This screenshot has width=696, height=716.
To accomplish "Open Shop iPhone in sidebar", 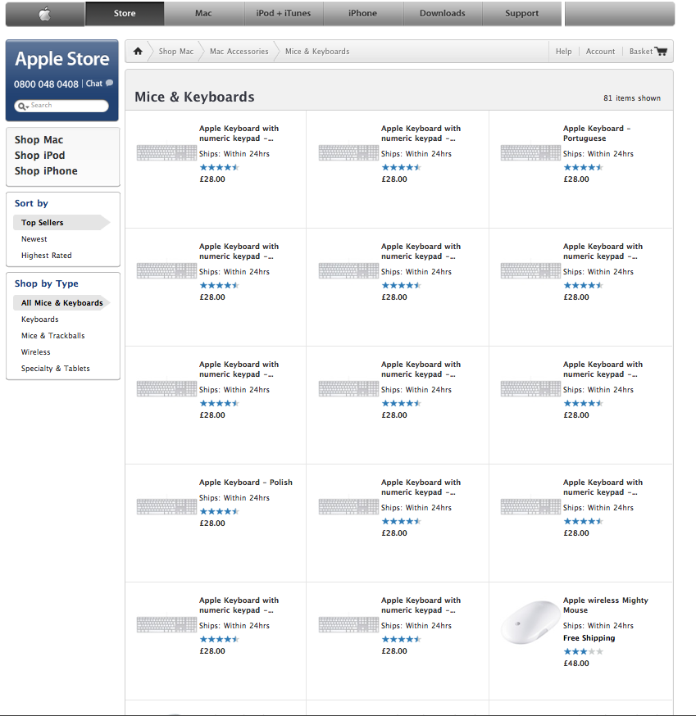I will coord(46,170).
